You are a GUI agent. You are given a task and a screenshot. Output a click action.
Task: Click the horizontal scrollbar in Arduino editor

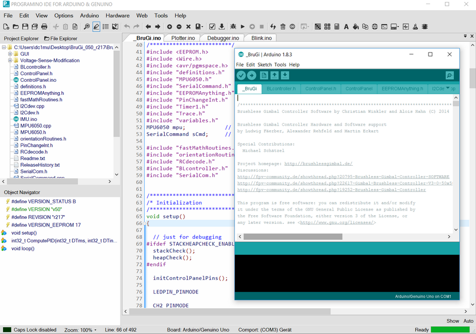(x=293, y=237)
